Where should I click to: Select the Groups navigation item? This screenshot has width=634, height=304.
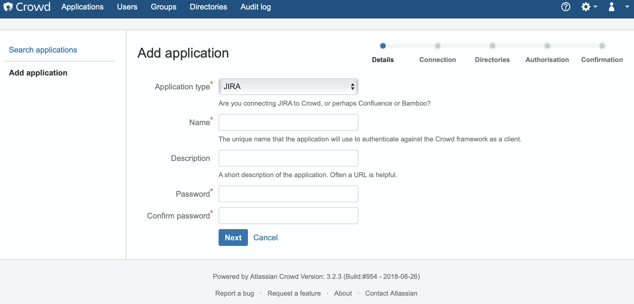click(x=164, y=6)
